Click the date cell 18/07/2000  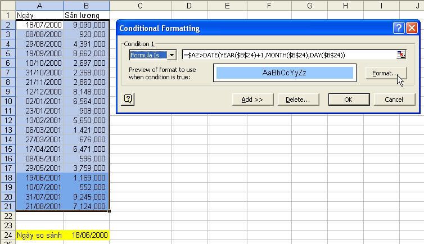pos(39,25)
